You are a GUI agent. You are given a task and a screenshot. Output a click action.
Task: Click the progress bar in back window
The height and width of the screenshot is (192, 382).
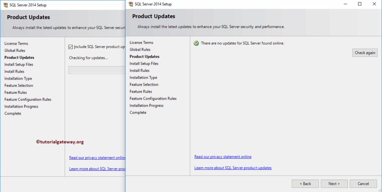tap(97, 70)
